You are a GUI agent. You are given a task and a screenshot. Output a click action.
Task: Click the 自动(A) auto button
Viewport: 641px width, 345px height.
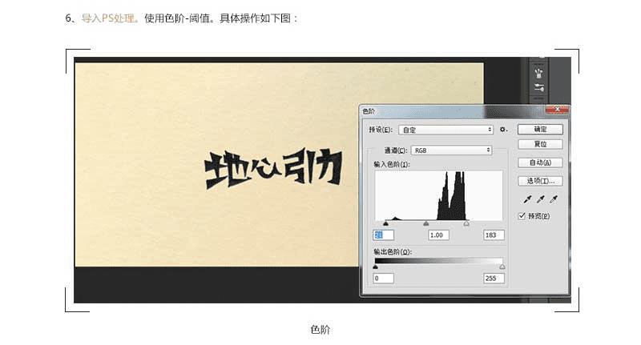540,162
